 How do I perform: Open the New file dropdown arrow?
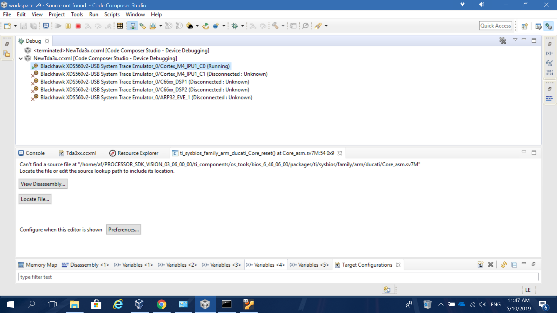point(15,26)
